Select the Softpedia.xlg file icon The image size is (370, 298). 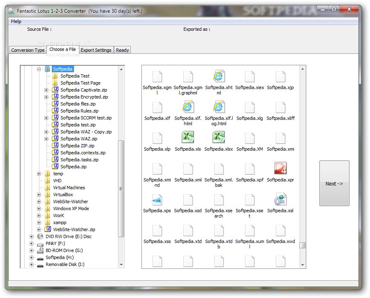[250, 108]
